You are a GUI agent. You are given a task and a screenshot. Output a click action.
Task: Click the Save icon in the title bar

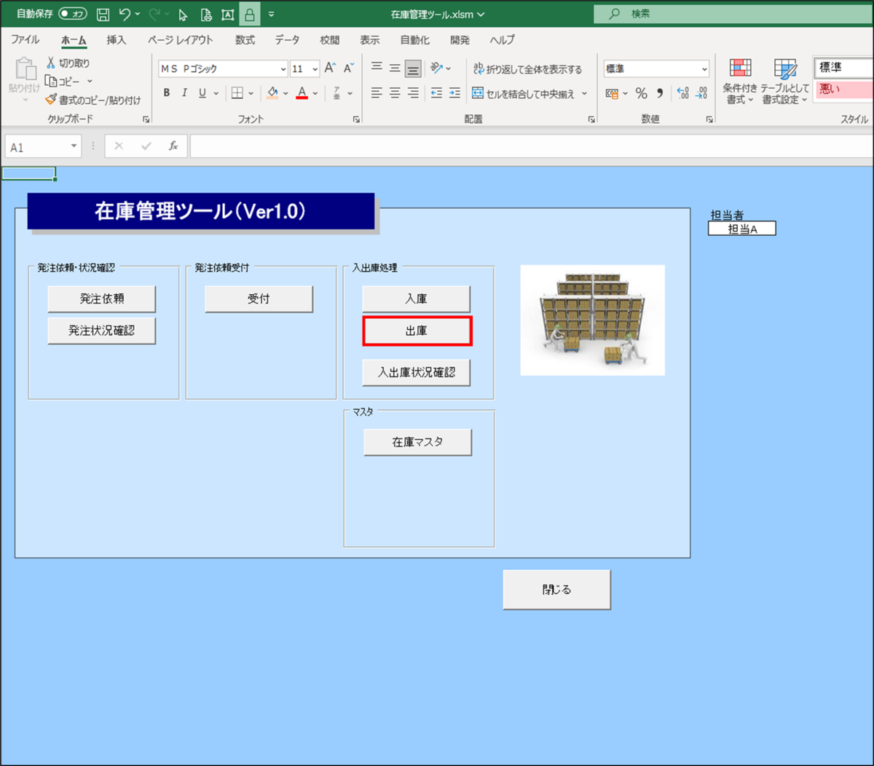tap(103, 14)
